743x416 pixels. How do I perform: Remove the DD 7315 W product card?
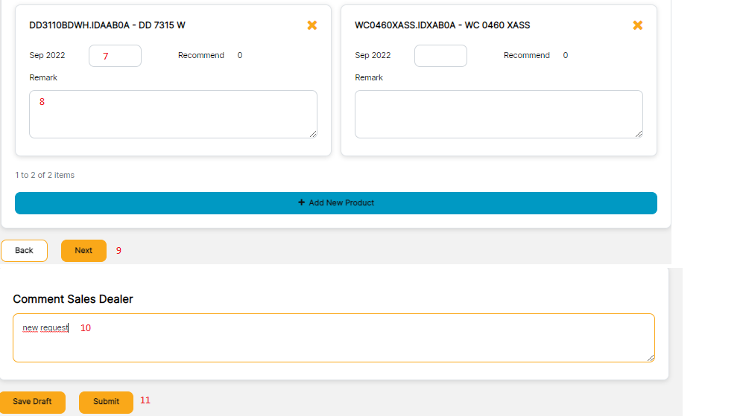click(312, 25)
